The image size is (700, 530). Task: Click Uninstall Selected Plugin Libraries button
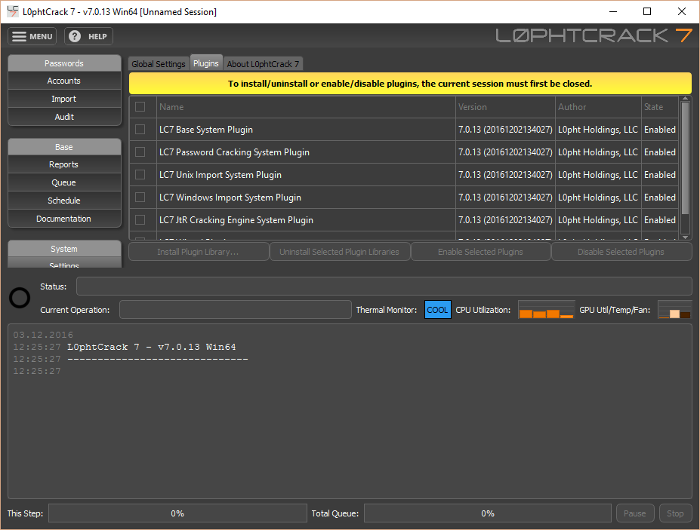340,252
